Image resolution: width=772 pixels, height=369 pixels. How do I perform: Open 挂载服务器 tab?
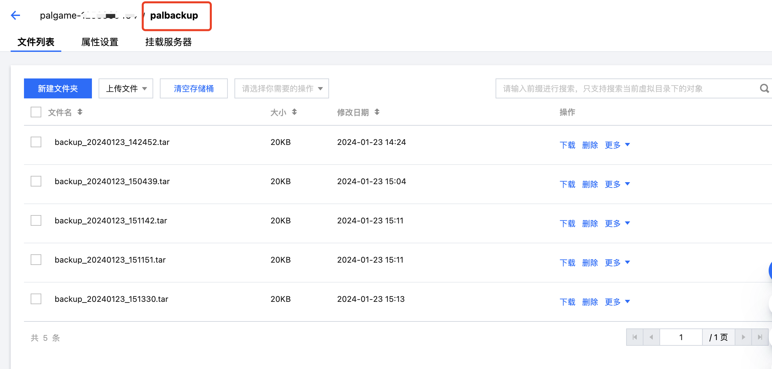click(x=168, y=42)
